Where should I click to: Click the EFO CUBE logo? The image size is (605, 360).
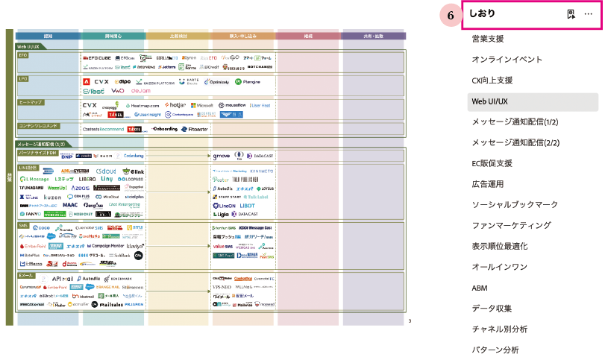click(97, 58)
